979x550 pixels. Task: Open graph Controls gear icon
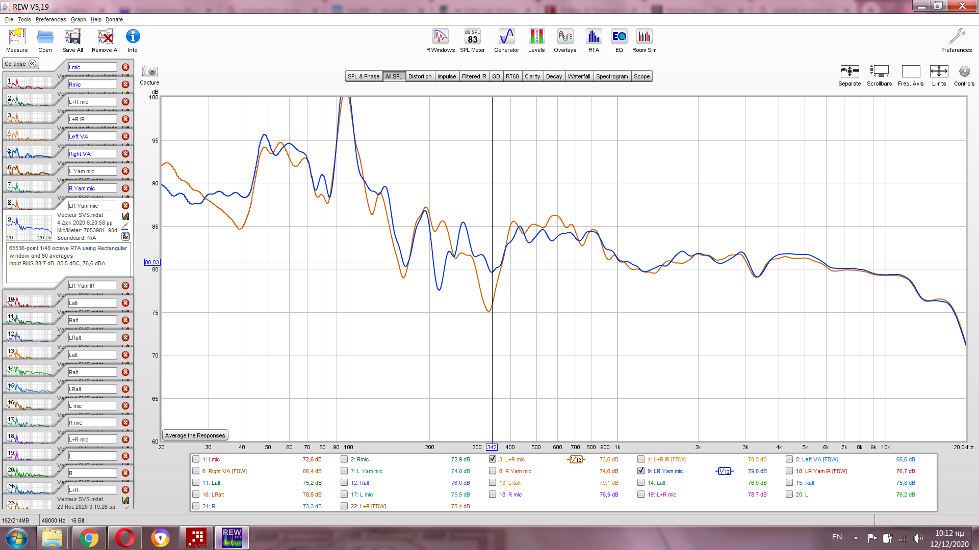pos(964,75)
